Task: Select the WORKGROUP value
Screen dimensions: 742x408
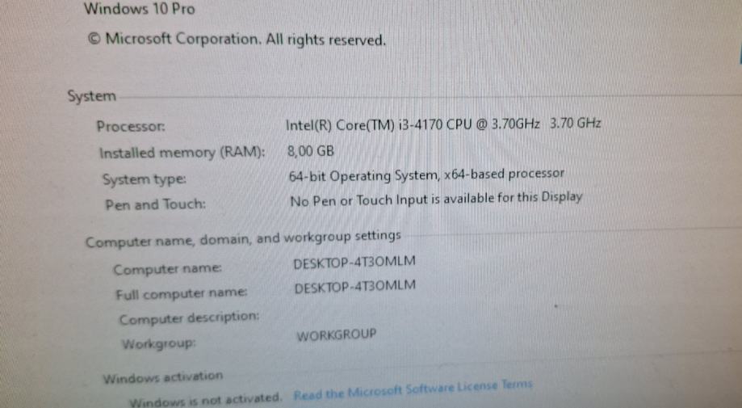Action: [337, 335]
